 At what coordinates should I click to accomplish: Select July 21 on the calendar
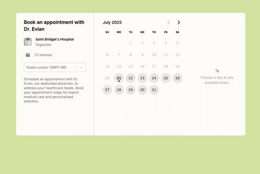point(119,78)
